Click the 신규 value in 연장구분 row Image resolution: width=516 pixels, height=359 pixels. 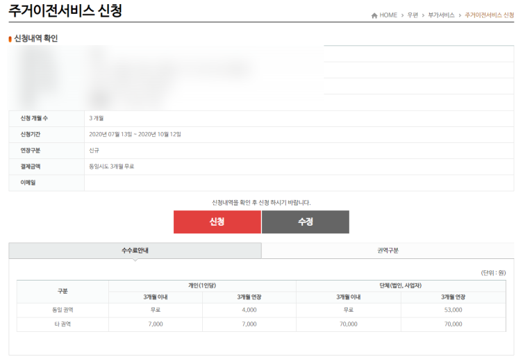(94, 151)
